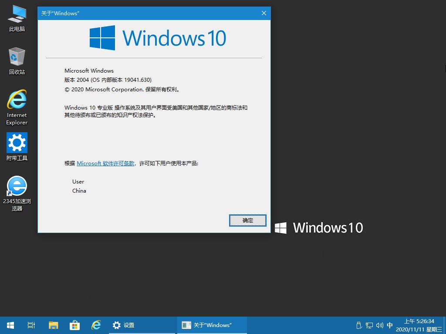Image resolution: width=446 pixels, height=334 pixels.
Task: Open the clock showing 上午 5:26:34
Action: coord(419,325)
